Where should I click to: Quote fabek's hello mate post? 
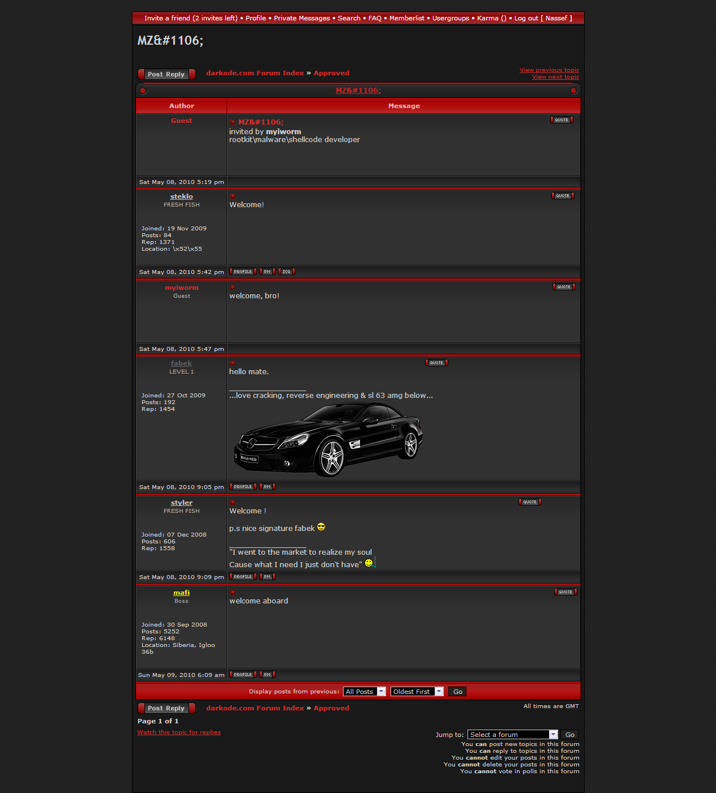coord(436,363)
